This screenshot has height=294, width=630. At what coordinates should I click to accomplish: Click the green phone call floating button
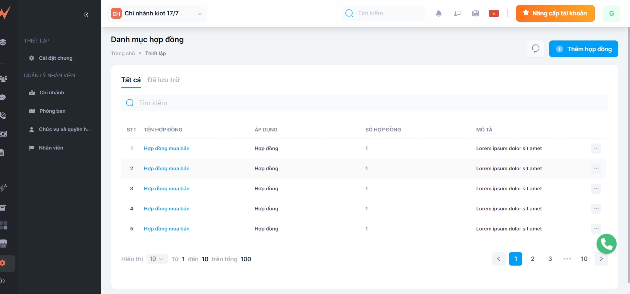pyautogui.click(x=606, y=244)
